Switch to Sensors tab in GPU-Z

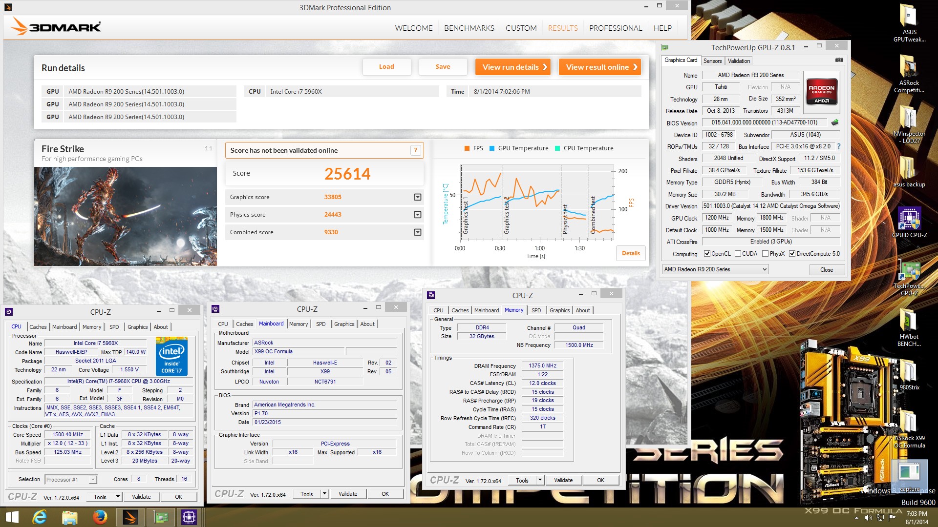(x=712, y=61)
